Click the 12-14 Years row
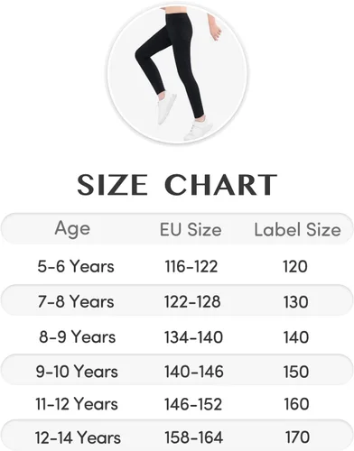Screen dimensions: 354x451 coord(177,435)
